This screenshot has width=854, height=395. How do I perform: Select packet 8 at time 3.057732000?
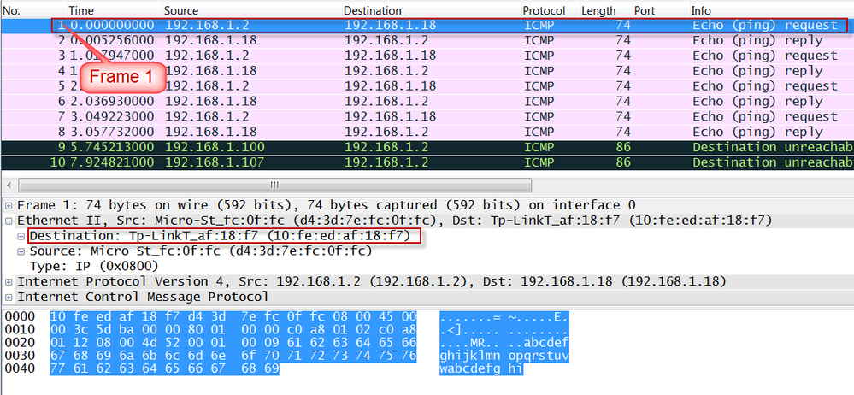[x=427, y=132]
